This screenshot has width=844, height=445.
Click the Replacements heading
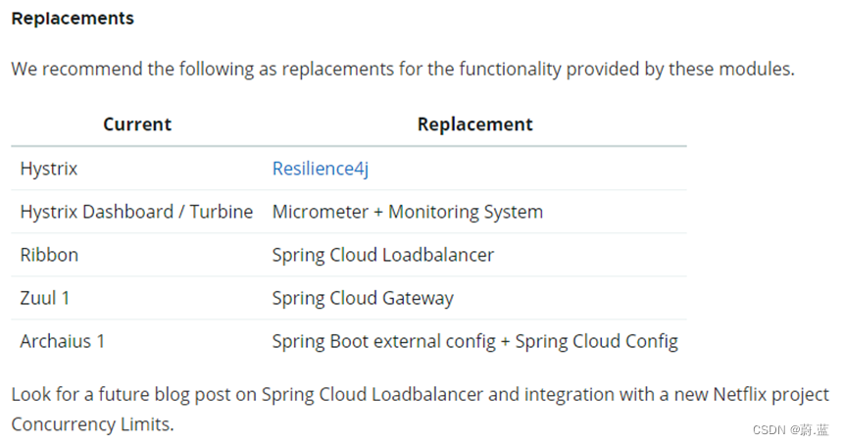[73, 19]
